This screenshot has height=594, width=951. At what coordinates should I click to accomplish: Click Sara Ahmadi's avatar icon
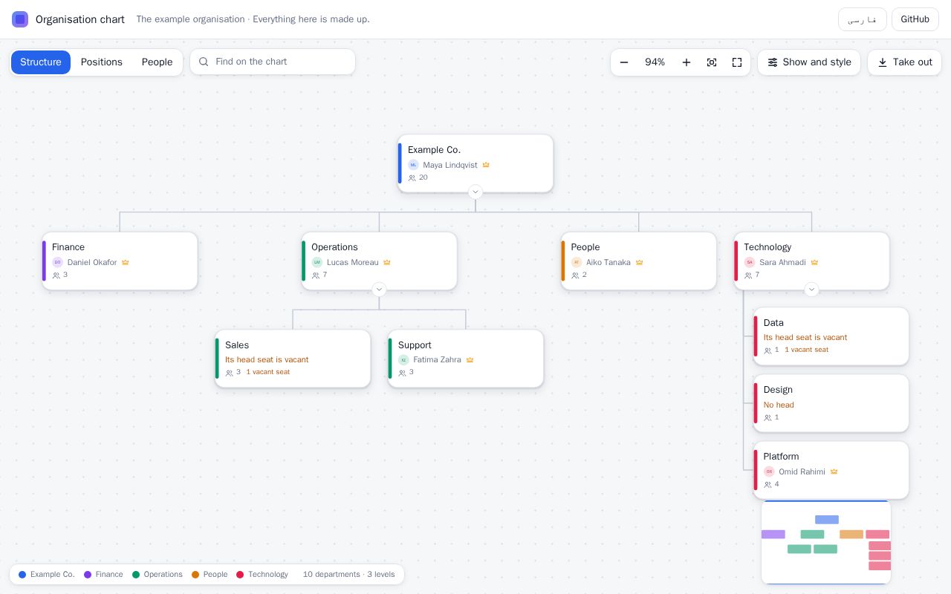pyautogui.click(x=750, y=262)
